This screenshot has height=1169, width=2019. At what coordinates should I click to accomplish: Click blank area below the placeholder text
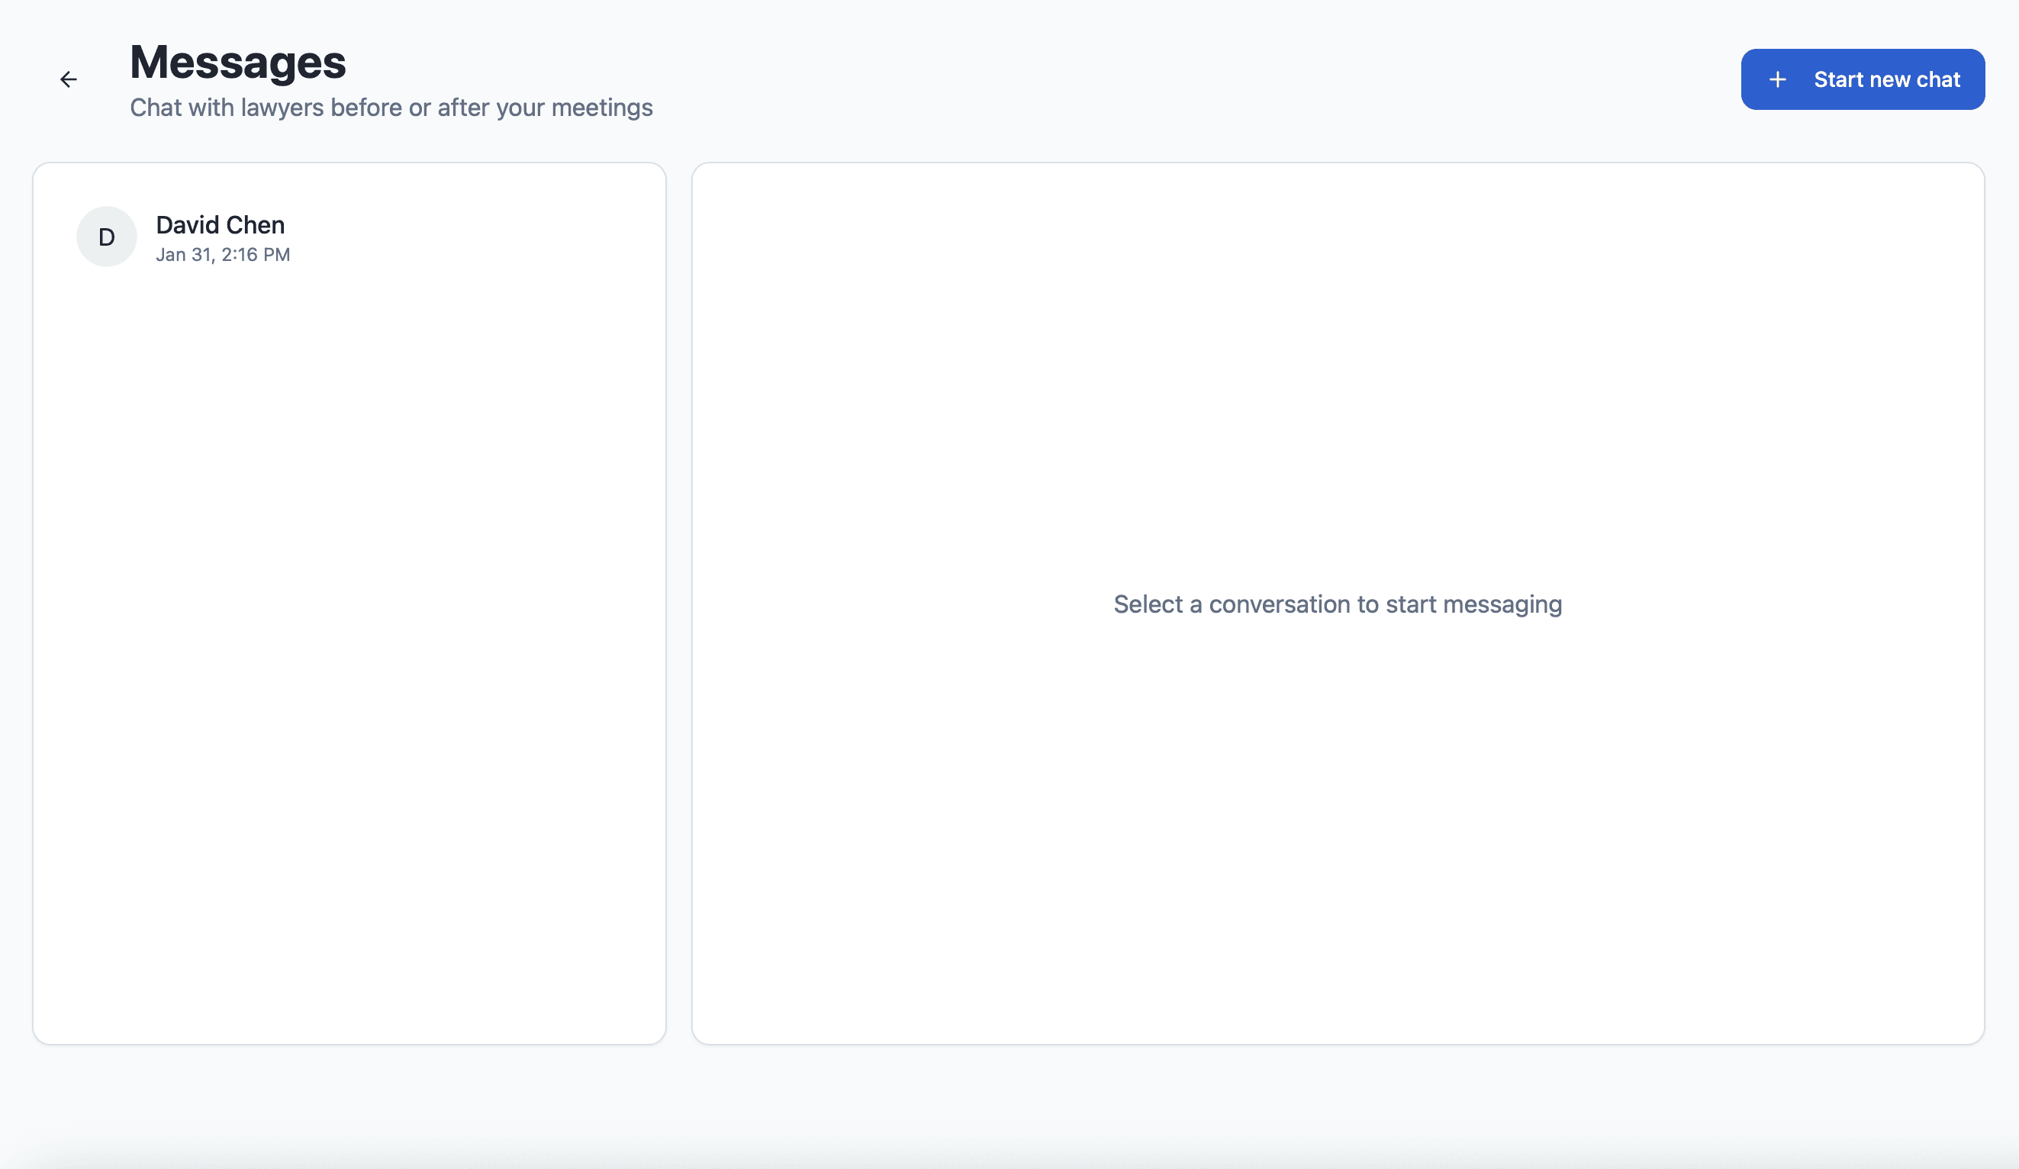point(1337,842)
